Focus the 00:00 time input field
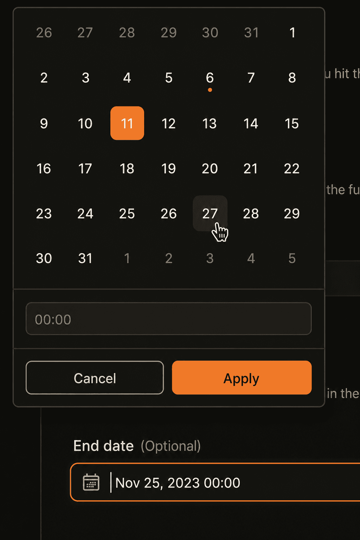The image size is (360, 540). (x=169, y=319)
